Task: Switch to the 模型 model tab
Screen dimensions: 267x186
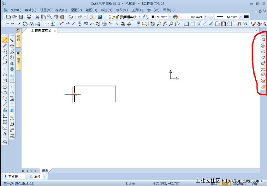Action: coord(45,171)
